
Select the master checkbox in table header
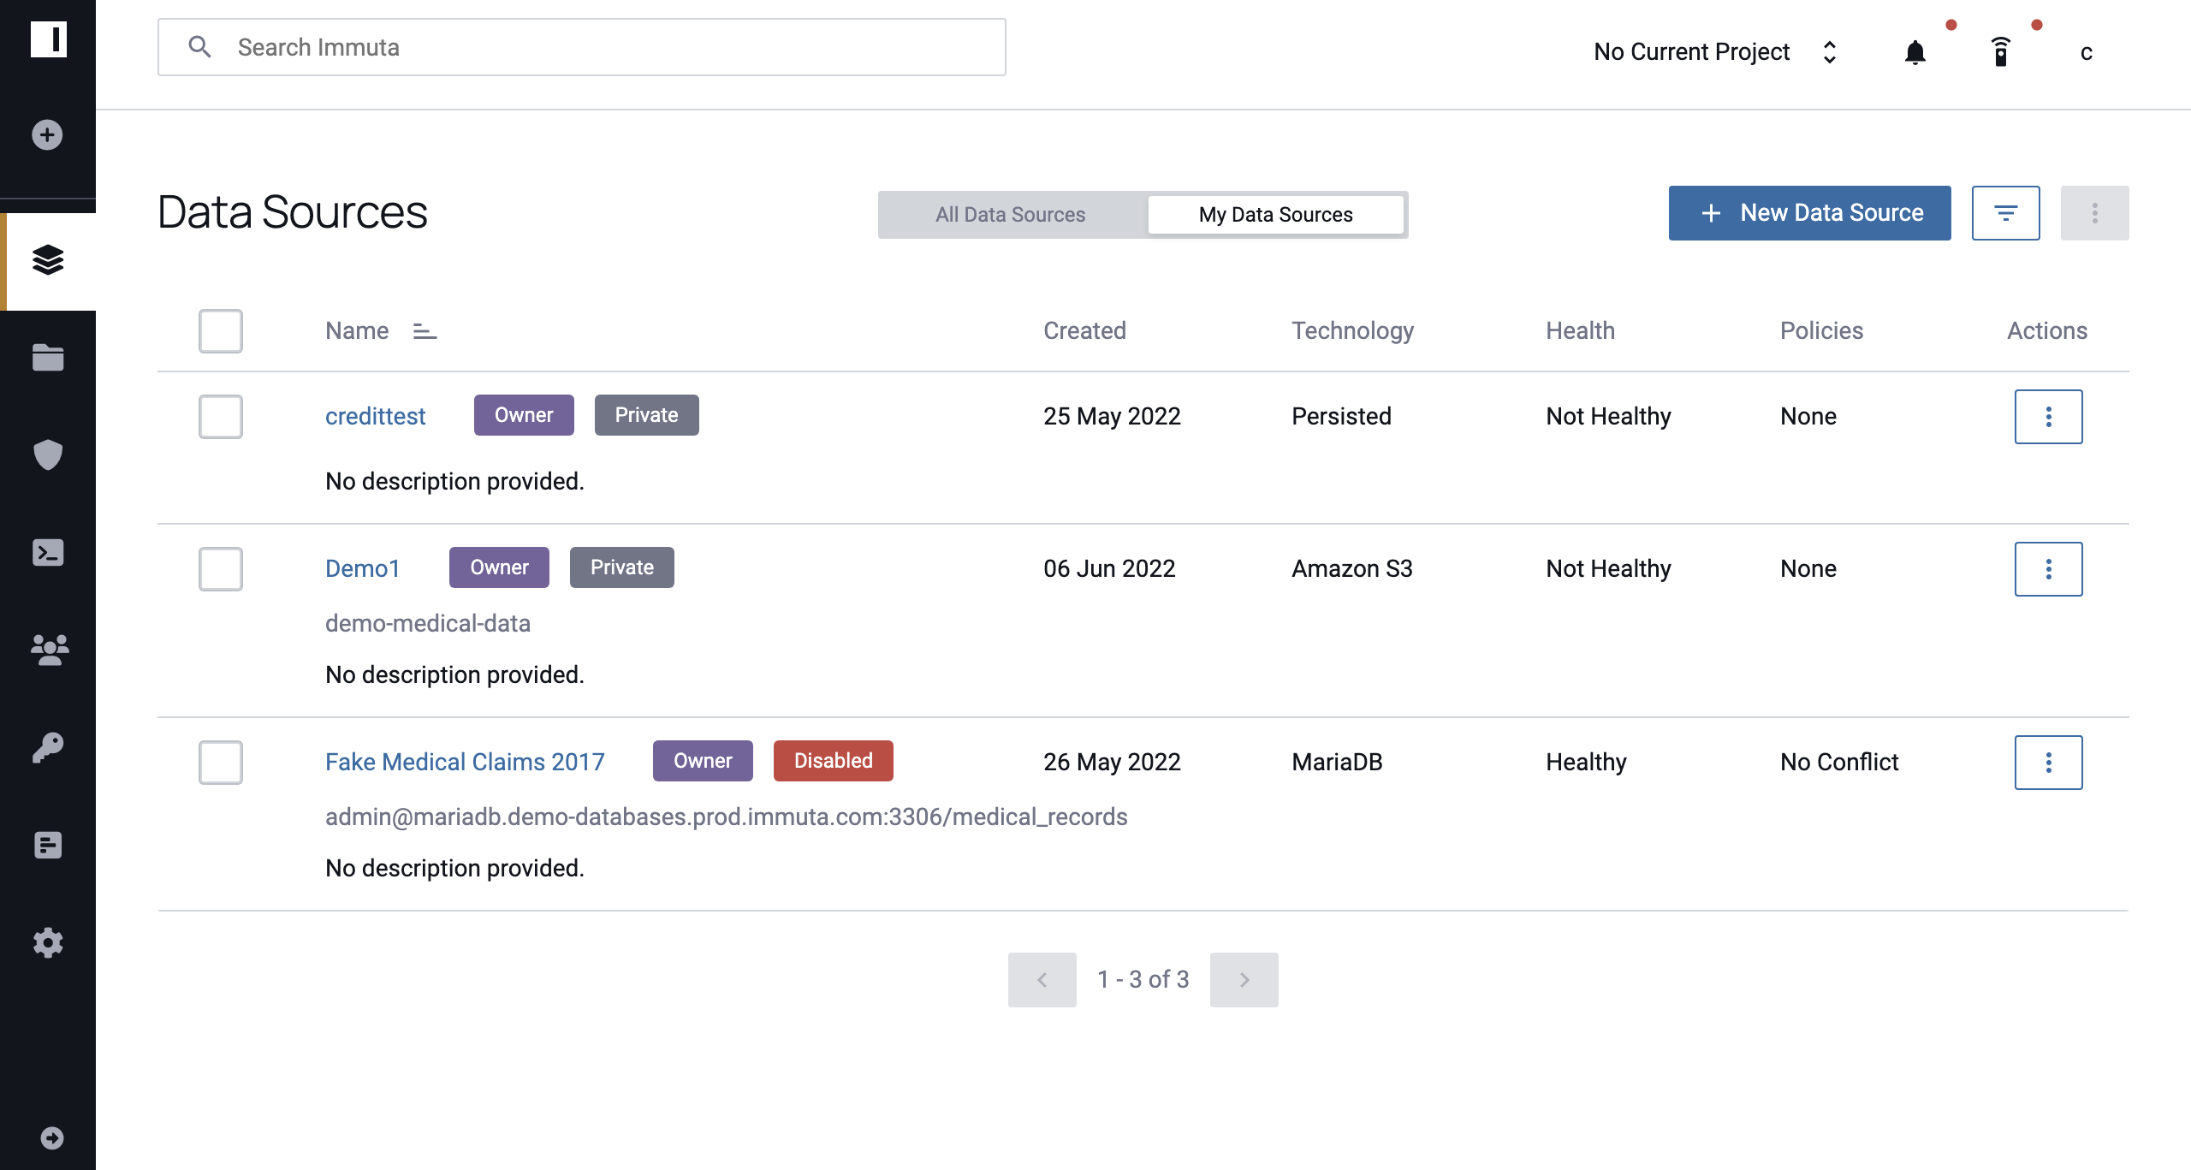(x=222, y=330)
